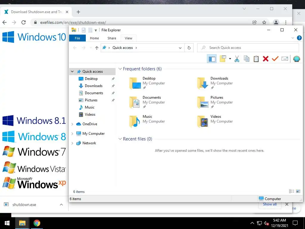The height and width of the screenshot is (229, 305).
Task: Open the Windows Start menu
Action: 7,223
